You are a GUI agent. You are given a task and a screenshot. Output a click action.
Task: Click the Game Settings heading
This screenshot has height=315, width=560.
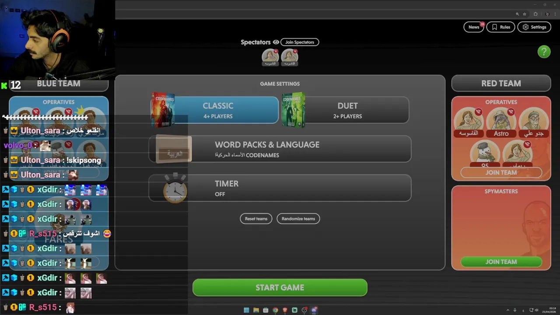pyautogui.click(x=280, y=84)
